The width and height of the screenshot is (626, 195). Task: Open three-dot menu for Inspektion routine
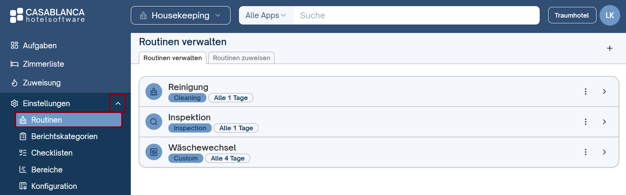(585, 122)
